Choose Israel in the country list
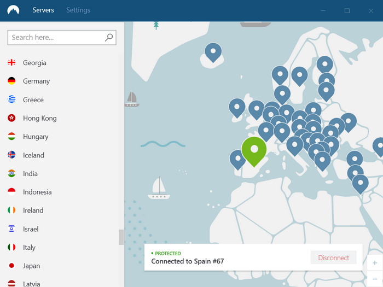Viewport: 383px width, 287px height. pos(31,229)
